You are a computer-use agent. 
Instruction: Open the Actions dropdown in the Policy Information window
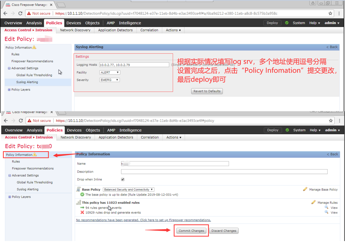pyautogui.click(x=174, y=137)
